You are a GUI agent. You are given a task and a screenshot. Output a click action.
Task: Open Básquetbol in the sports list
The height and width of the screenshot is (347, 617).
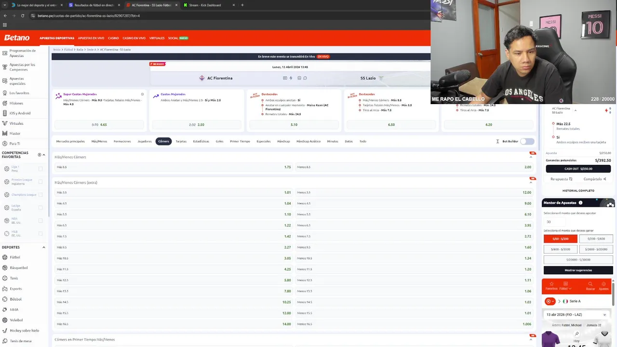tap(18, 267)
